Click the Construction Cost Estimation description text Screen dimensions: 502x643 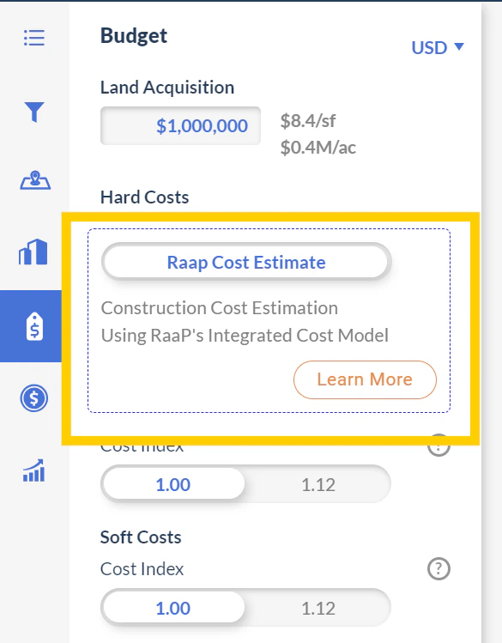tap(245, 321)
